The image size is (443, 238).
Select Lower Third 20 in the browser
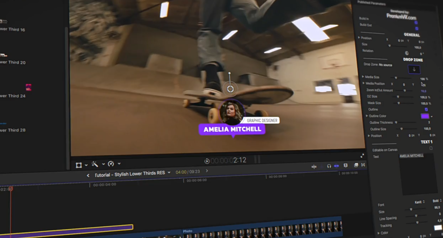click(x=13, y=62)
